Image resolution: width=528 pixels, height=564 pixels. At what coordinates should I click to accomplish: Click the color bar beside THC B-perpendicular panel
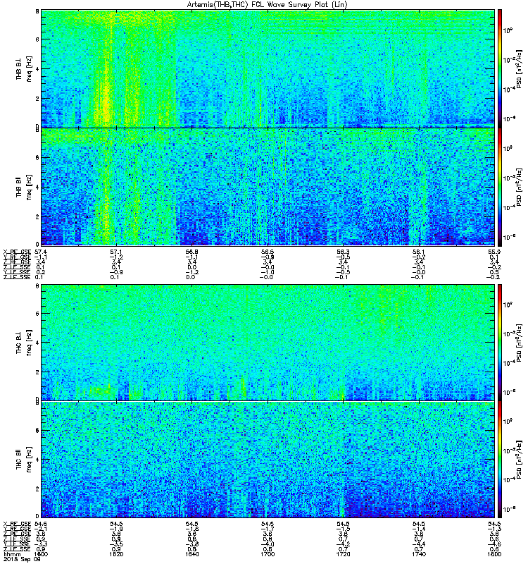[x=500, y=342]
